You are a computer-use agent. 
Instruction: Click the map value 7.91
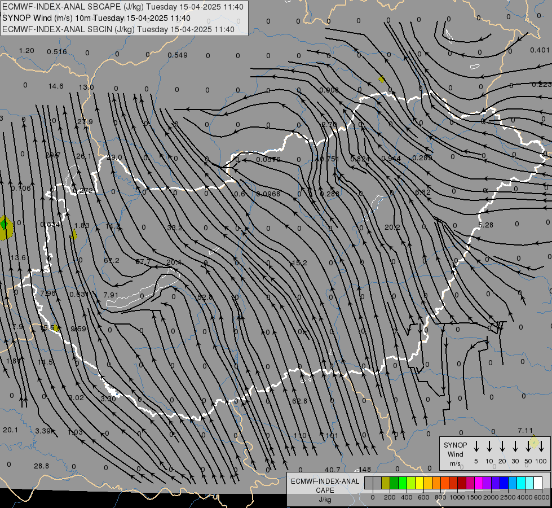tap(111, 295)
